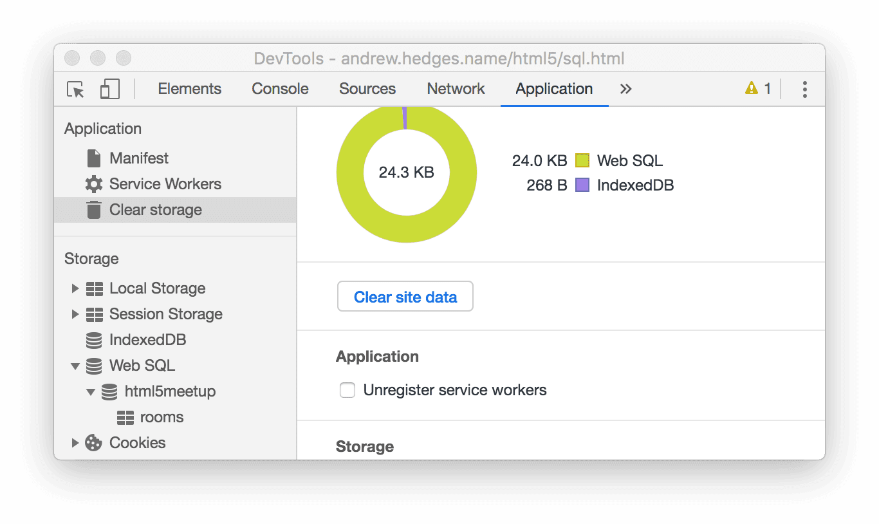The width and height of the screenshot is (879, 524).
Task: Click the Service Workers gear icon
Action: click(x=93, y=183)
